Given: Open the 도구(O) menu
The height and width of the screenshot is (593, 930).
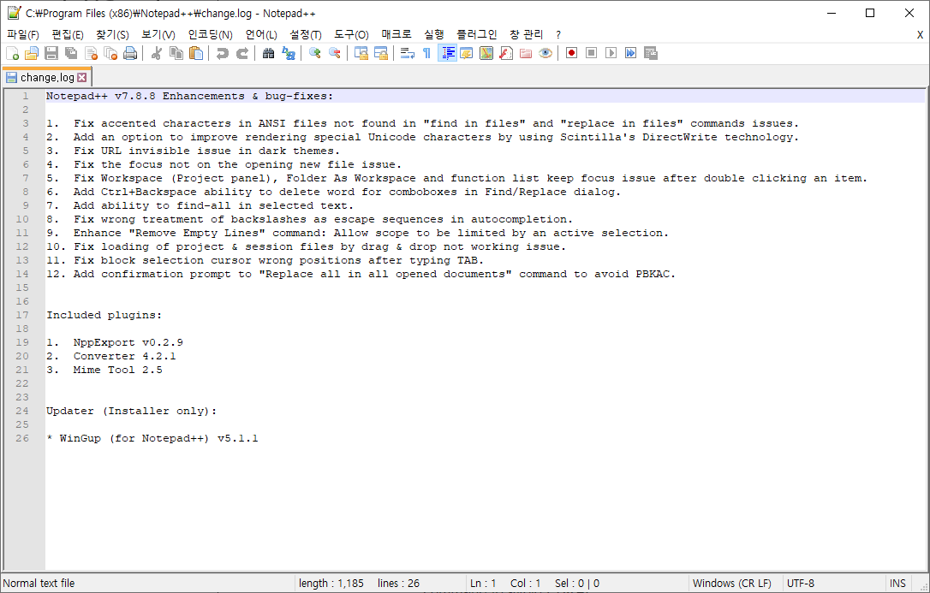Looking at the screenshot, I should (351, 35).
